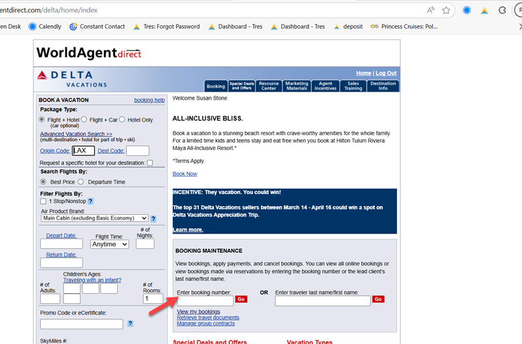The width and height of the screenshot is (522, 344).
Task: Click the # of Adults input field
Action: tap(50, 298)
